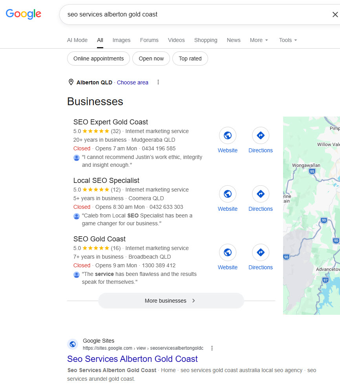Open Seo Services Alberton Gold Coast result
Screen dimensions: 340x387
[132, 359]
